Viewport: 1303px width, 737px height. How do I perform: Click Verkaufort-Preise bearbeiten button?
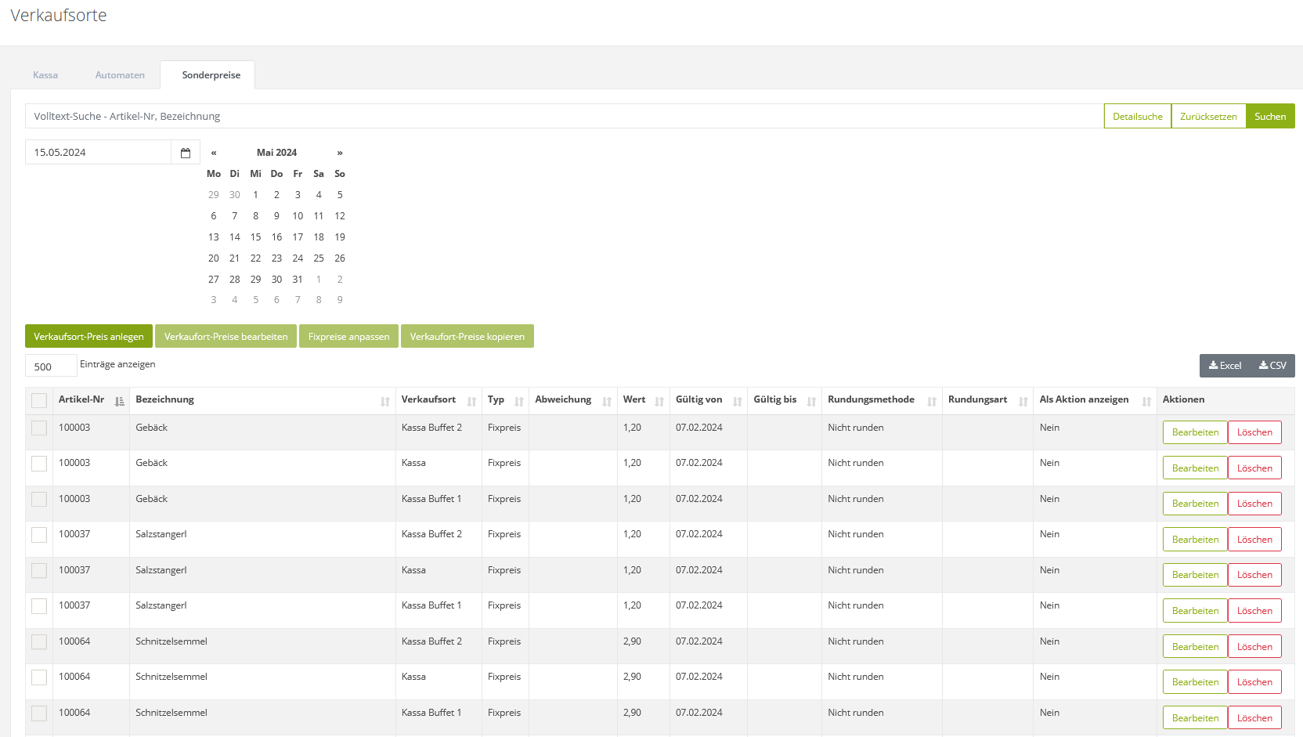pyautogui.click(x=226, y=336)
